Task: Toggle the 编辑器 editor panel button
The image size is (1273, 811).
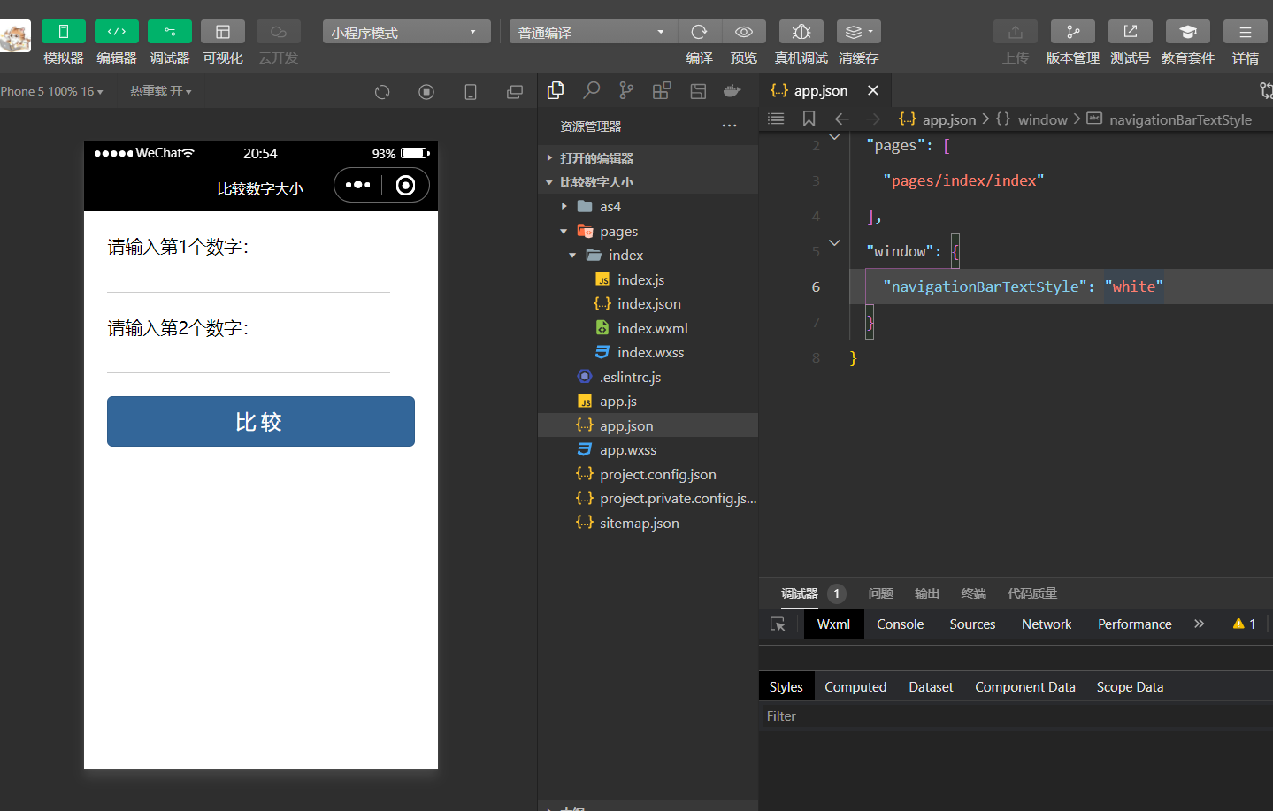Action: (117, 32)
